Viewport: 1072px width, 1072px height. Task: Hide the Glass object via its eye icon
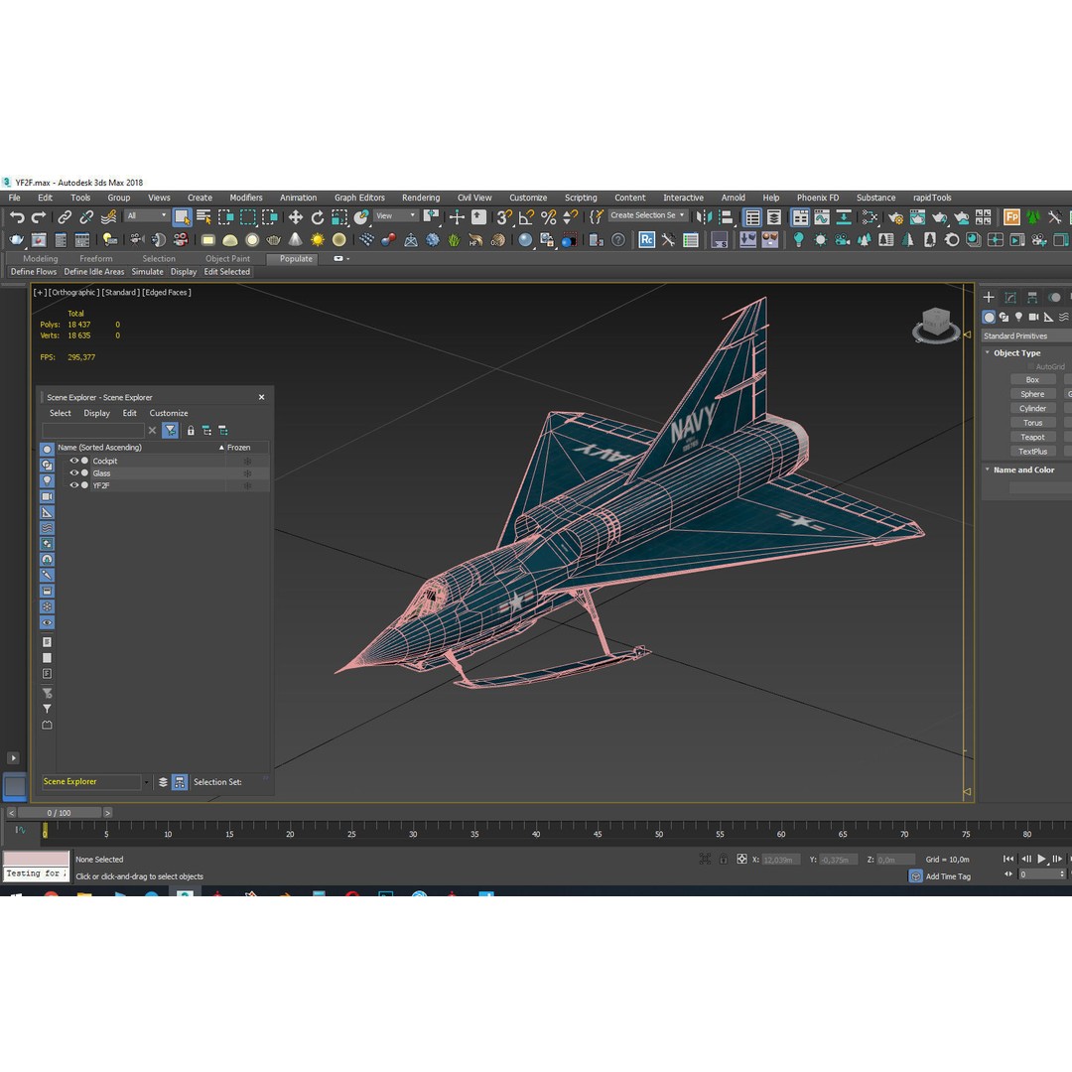74,473
